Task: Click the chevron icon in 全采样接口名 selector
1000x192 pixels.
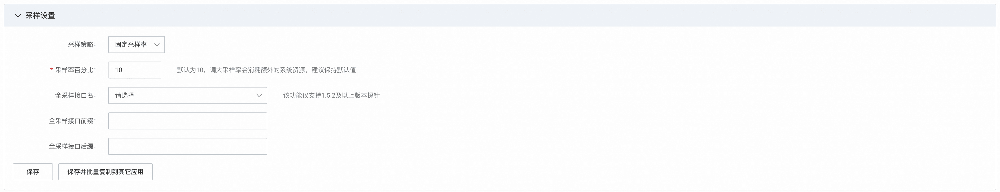Action: tap(259, 96)
